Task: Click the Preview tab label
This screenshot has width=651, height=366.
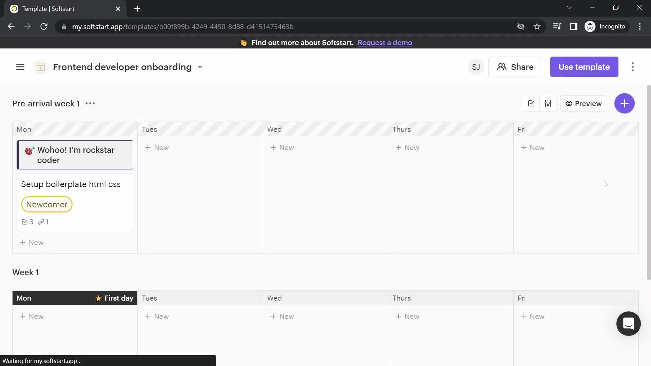Action: click(588, 103)
